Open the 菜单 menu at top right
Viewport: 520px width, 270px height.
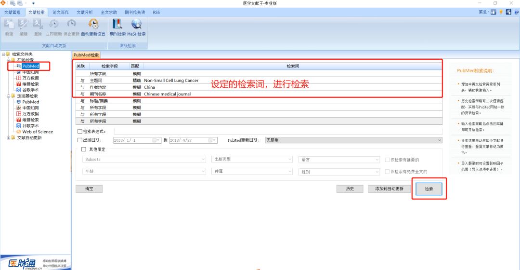pos(483,12)
